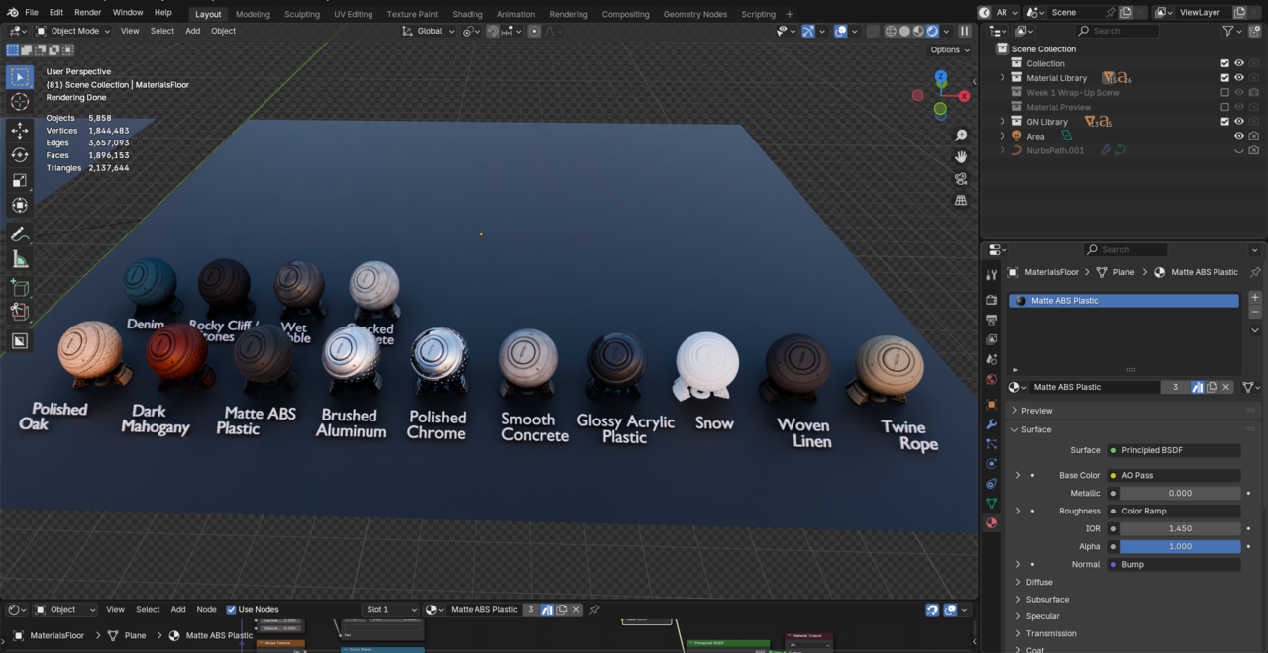This screenshot has height=653, width=1268.
Task: Toggle camera view in the viewport
Action: [961, 179]
